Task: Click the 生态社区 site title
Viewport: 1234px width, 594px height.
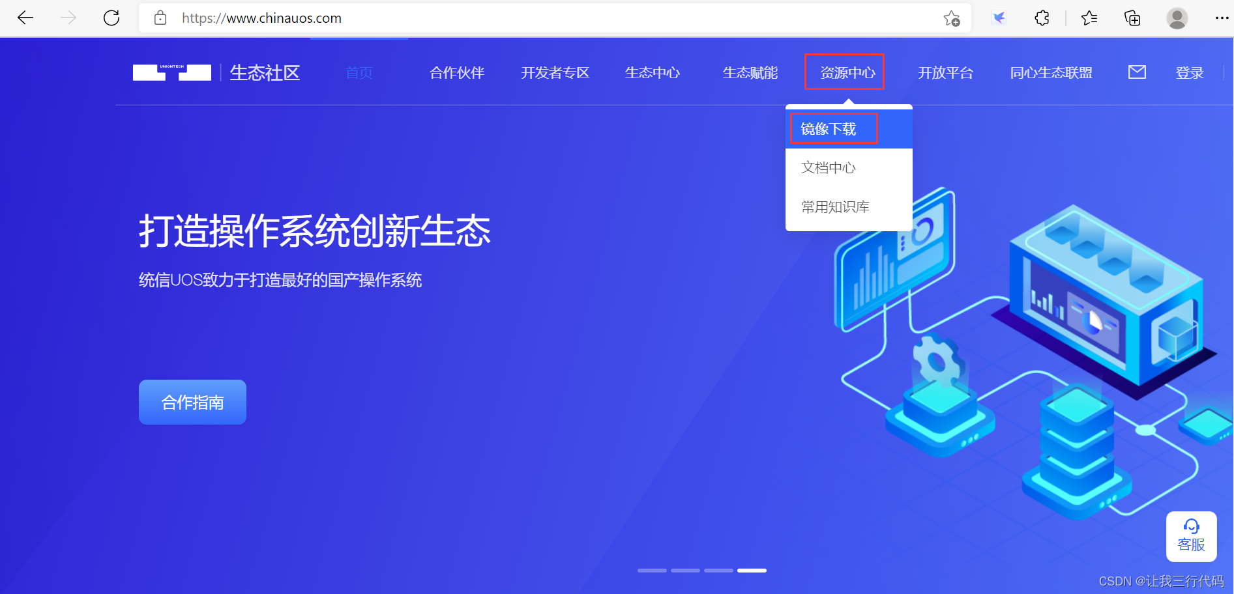Action: (x=265, y=72)
